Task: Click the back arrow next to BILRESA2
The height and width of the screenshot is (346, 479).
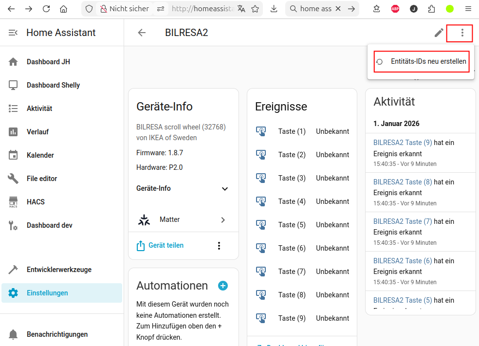Action: [142, 33]
